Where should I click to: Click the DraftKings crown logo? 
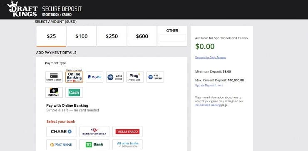22,9
